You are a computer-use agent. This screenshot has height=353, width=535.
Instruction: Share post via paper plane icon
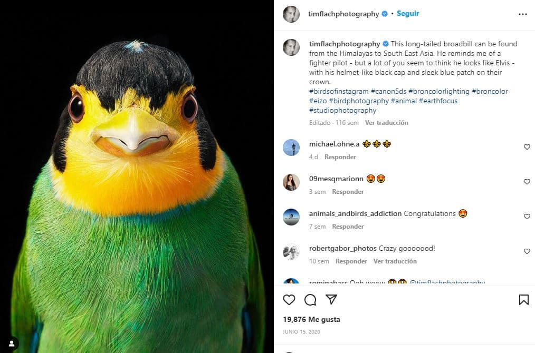[x=331, y=300]
